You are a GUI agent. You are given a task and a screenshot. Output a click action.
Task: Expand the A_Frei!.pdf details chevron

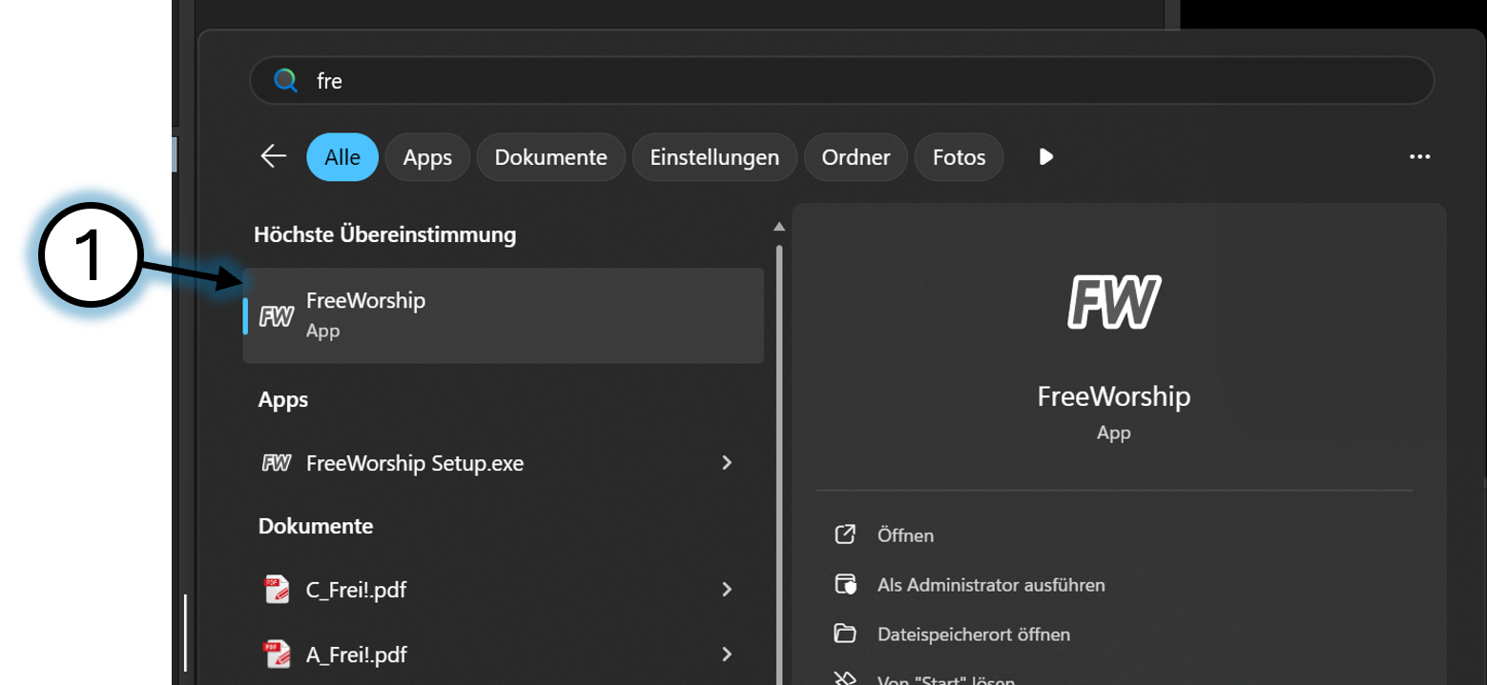(x=727, y=655)
